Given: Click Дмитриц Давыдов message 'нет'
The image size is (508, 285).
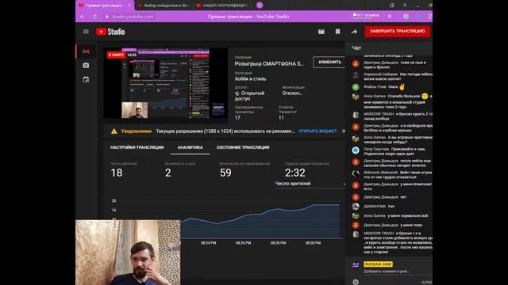Looking at the screenshot, I should point(385,197).
